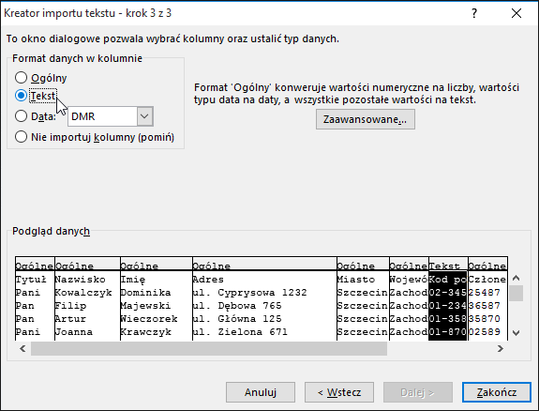
Task: Open the DMR date format dropdown
Action: [144, 116]
